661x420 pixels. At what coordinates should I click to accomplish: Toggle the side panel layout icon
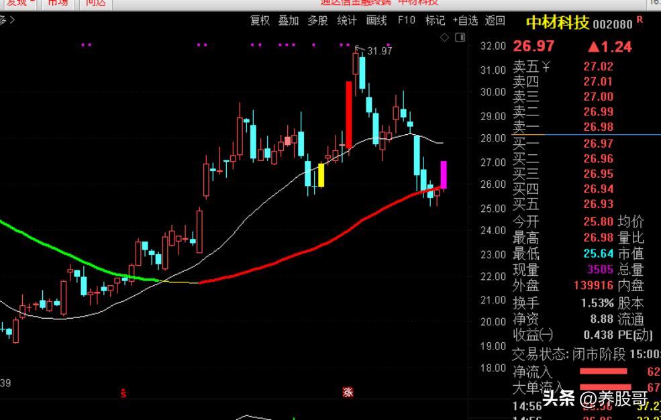coord(460,38)
